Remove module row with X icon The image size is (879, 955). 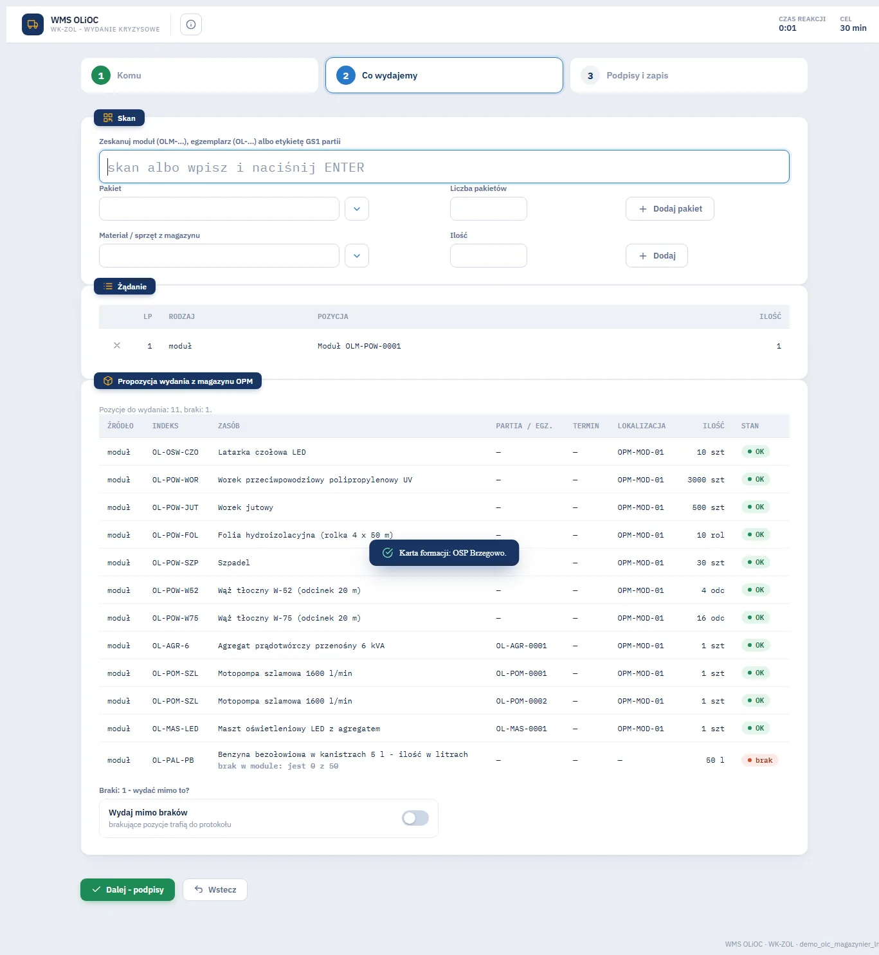click(117, 345)
